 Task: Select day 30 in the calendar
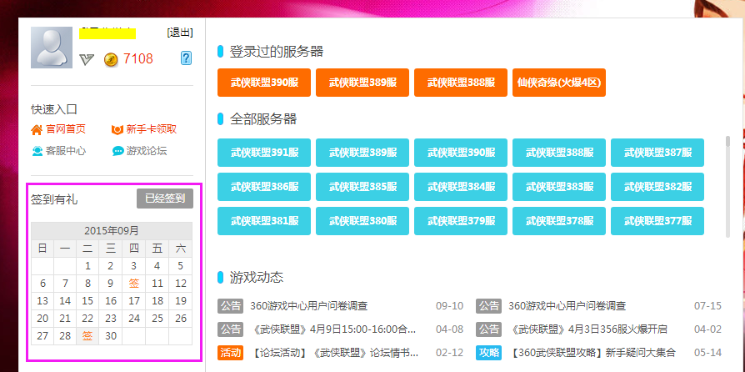111,336
